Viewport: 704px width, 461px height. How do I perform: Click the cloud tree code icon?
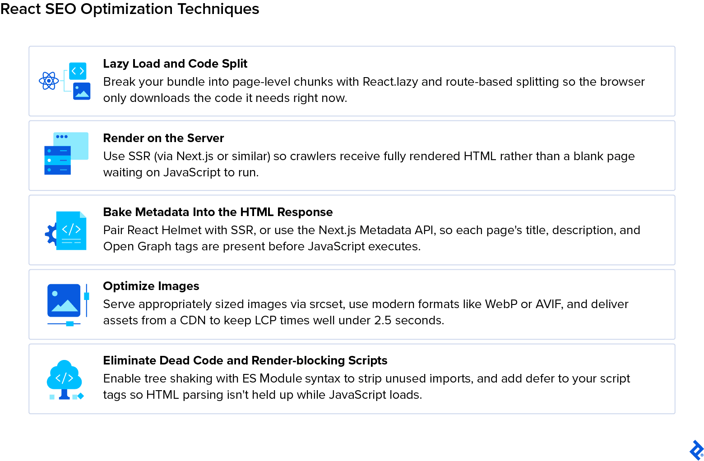click(65, 379)
